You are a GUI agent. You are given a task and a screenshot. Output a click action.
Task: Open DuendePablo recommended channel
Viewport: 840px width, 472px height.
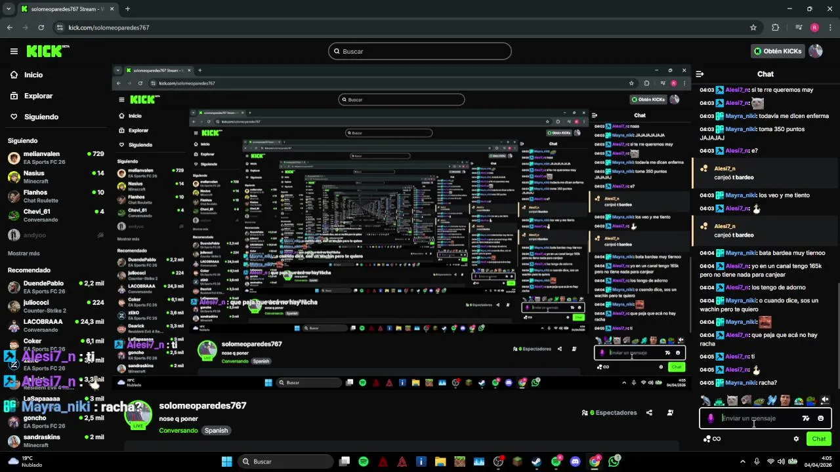(x=56, y=287)
